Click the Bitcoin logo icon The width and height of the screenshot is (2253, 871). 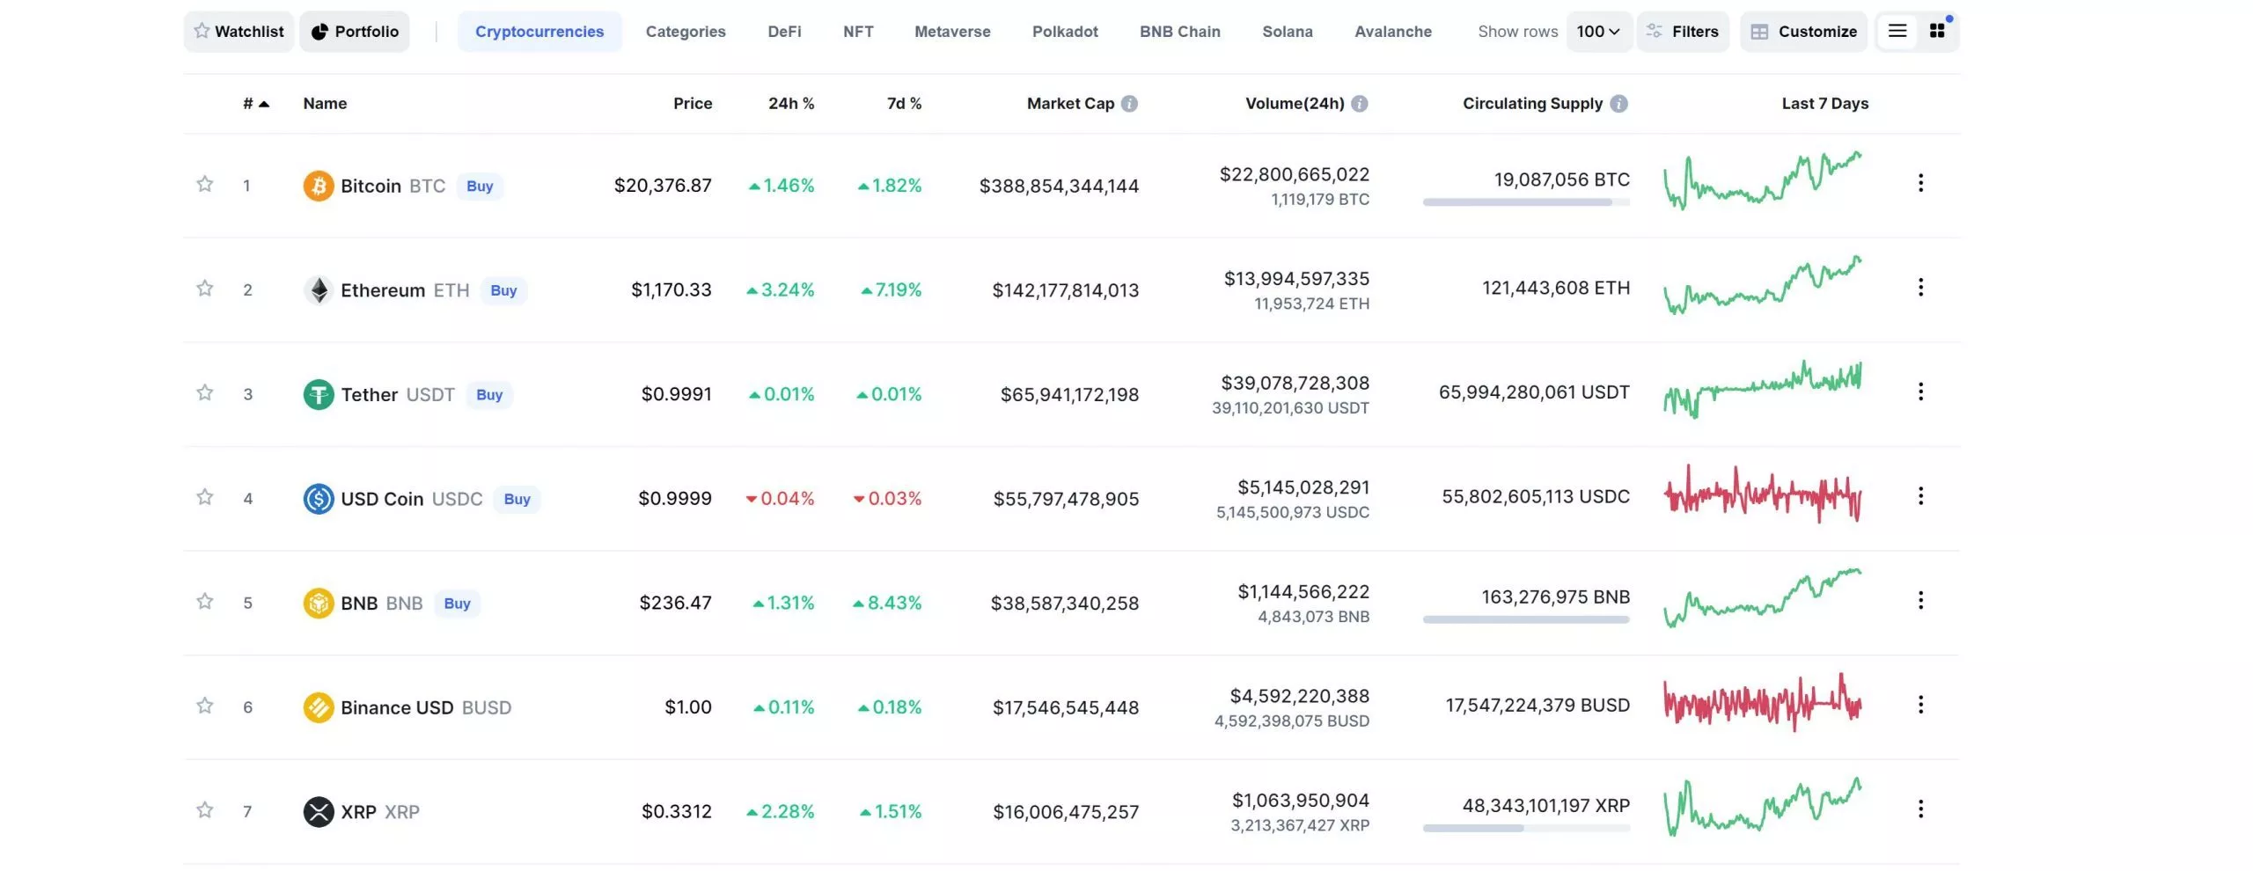point(319,186)
